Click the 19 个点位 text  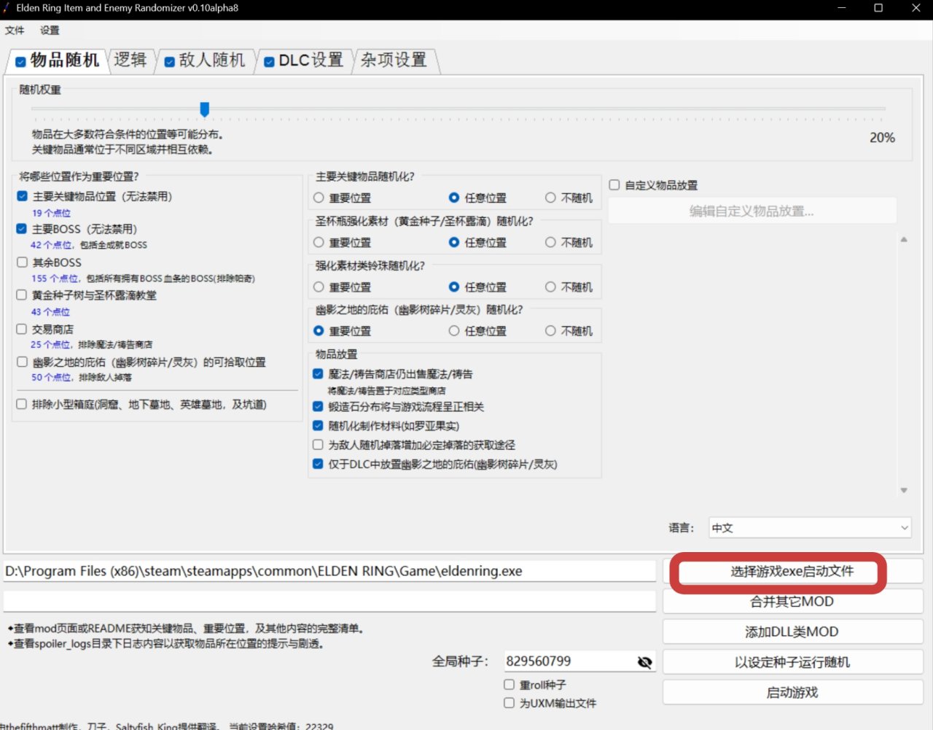coord(51,213)
